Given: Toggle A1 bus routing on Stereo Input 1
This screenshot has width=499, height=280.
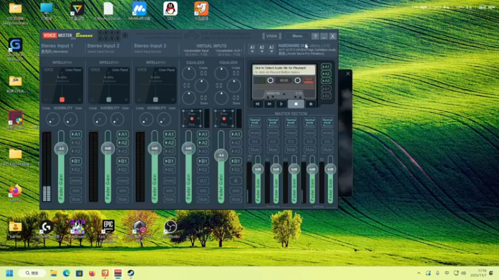Looking at the screenshot, I should (76, 134).
